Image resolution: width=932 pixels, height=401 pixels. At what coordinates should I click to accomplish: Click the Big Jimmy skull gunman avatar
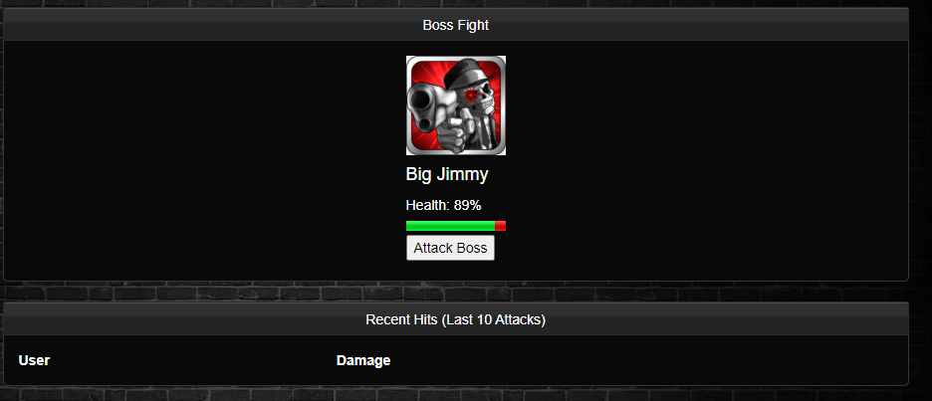pyautogui.click(x=456, y=105)
